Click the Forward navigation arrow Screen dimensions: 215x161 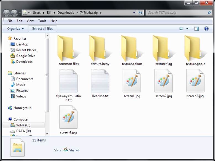coord(14,13)
